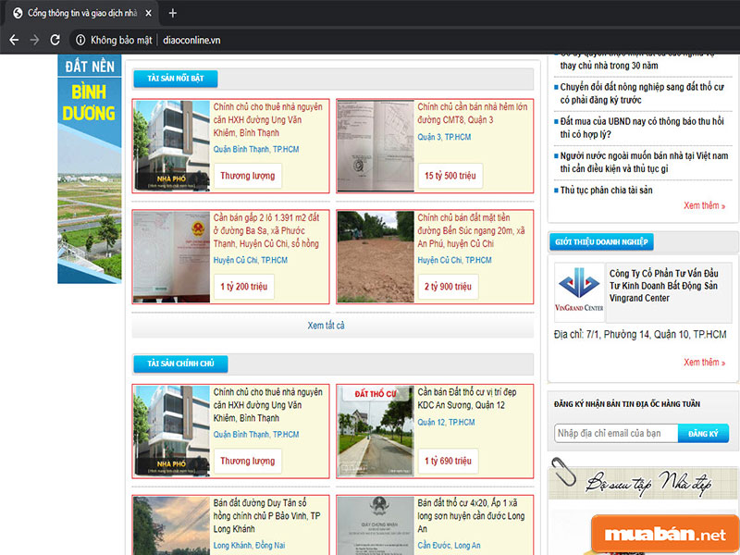Open article Người nước ngoài muốn bán nhà
This screenshot has width=740, height=555.
coord(644,163)
